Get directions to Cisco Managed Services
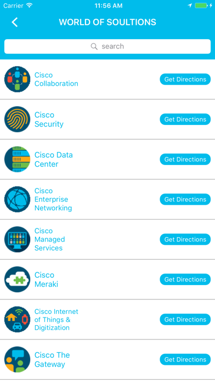Viewport: 215px width, 383px height. click(185, 239)
